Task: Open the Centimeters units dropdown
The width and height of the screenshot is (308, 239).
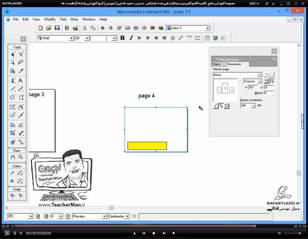Action: tap(127, 216)
